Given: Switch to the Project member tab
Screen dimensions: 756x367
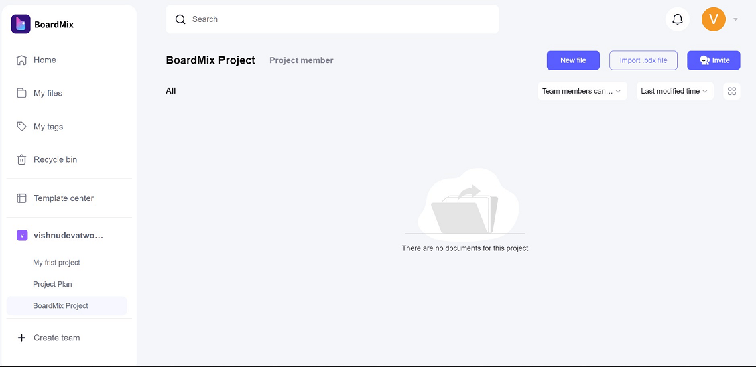Looking at the screenshot, I should coord(302,60).
